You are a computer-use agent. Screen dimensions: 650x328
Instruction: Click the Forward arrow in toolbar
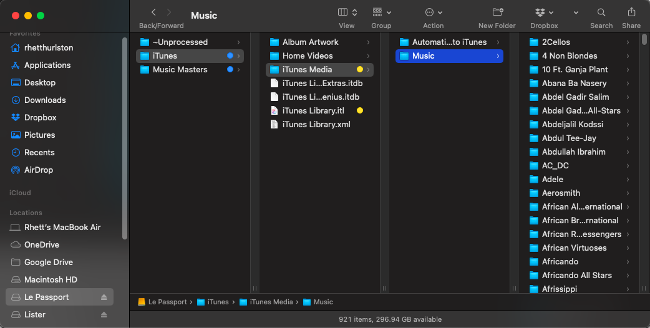point(168,12)
